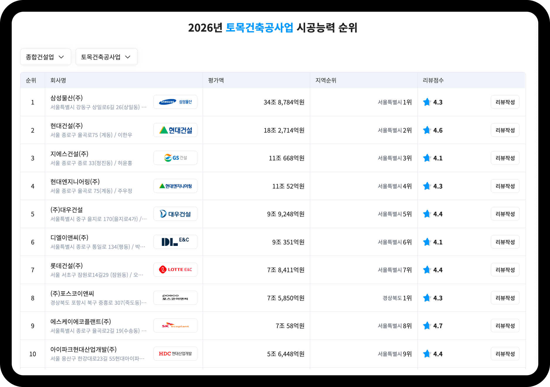
Task: Open the 아이파크현대산업개발(주) company name
Action: pos(83,350)
